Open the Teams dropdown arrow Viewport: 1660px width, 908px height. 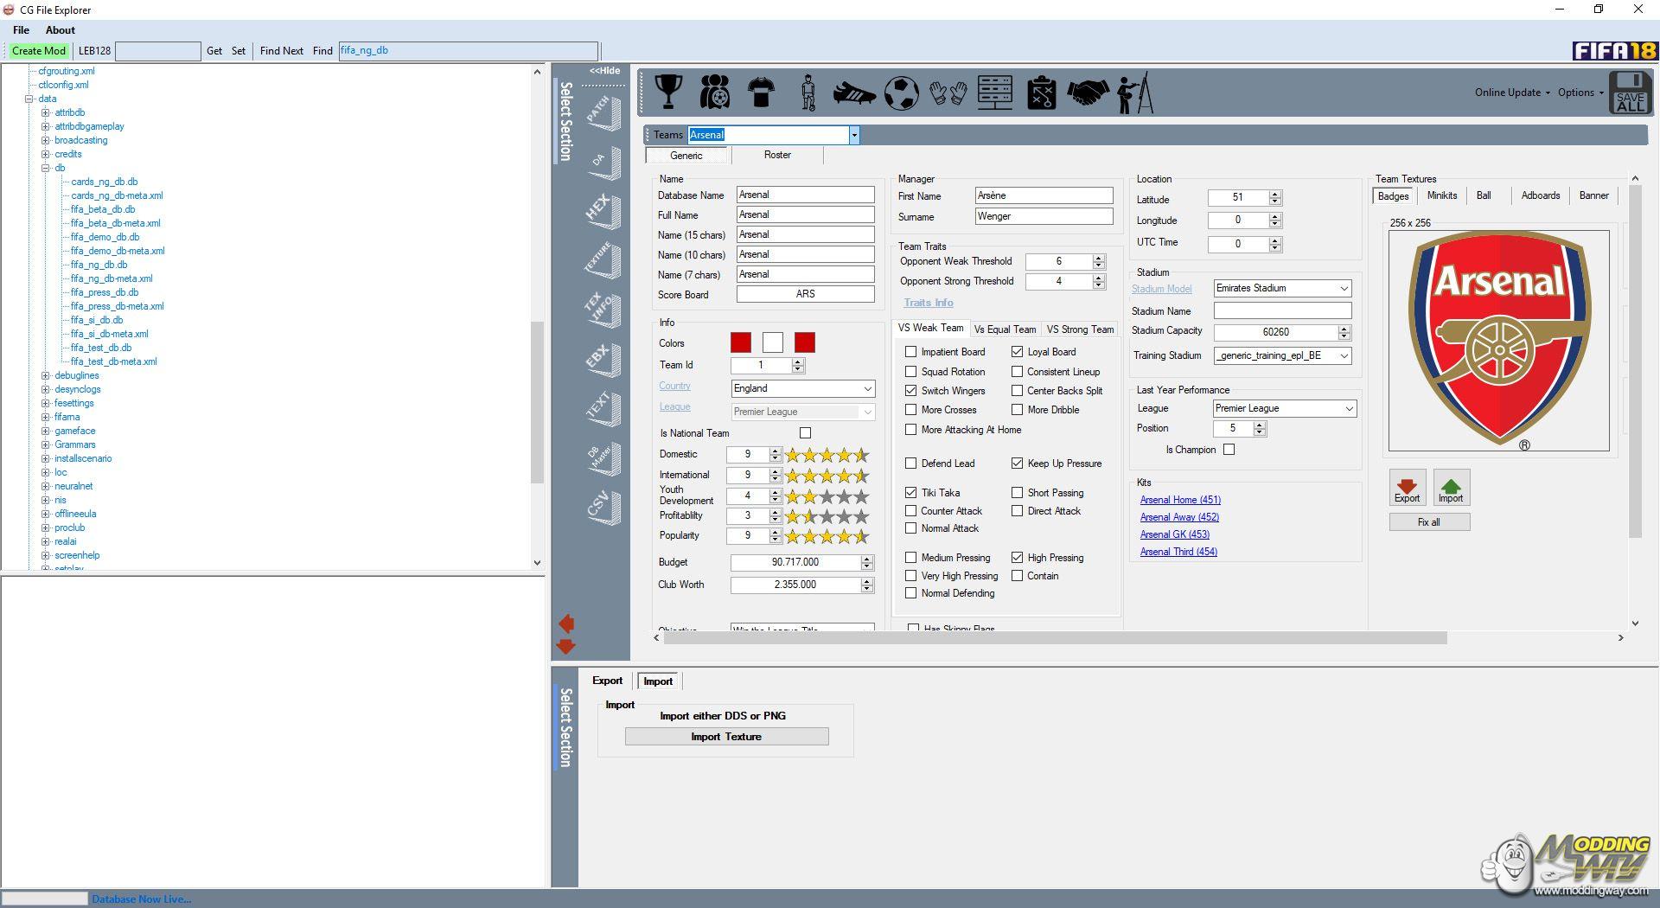[x=853, y=135]
